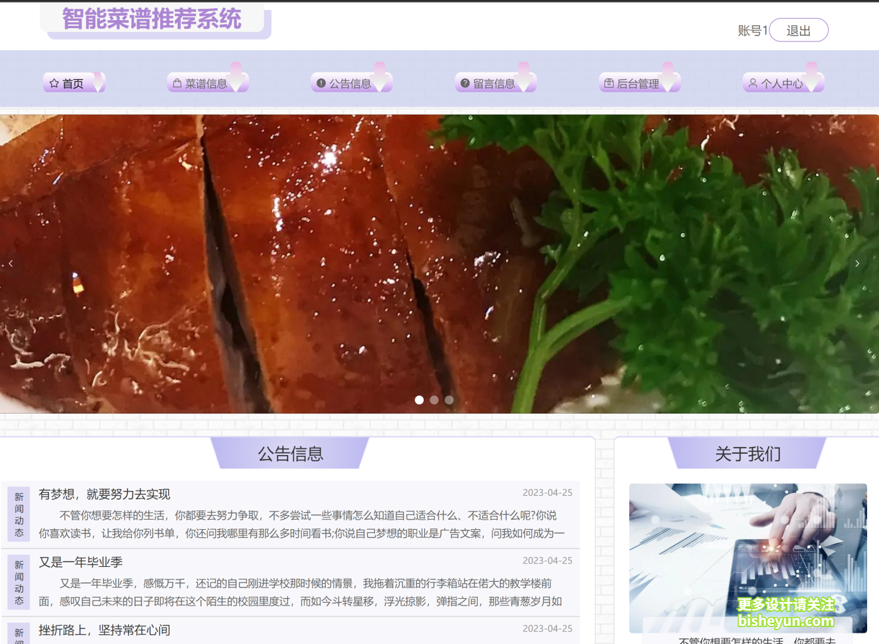Screen dimensions: 879x644
Task: Click the left carousel arrow
Action: click(11, 263)
